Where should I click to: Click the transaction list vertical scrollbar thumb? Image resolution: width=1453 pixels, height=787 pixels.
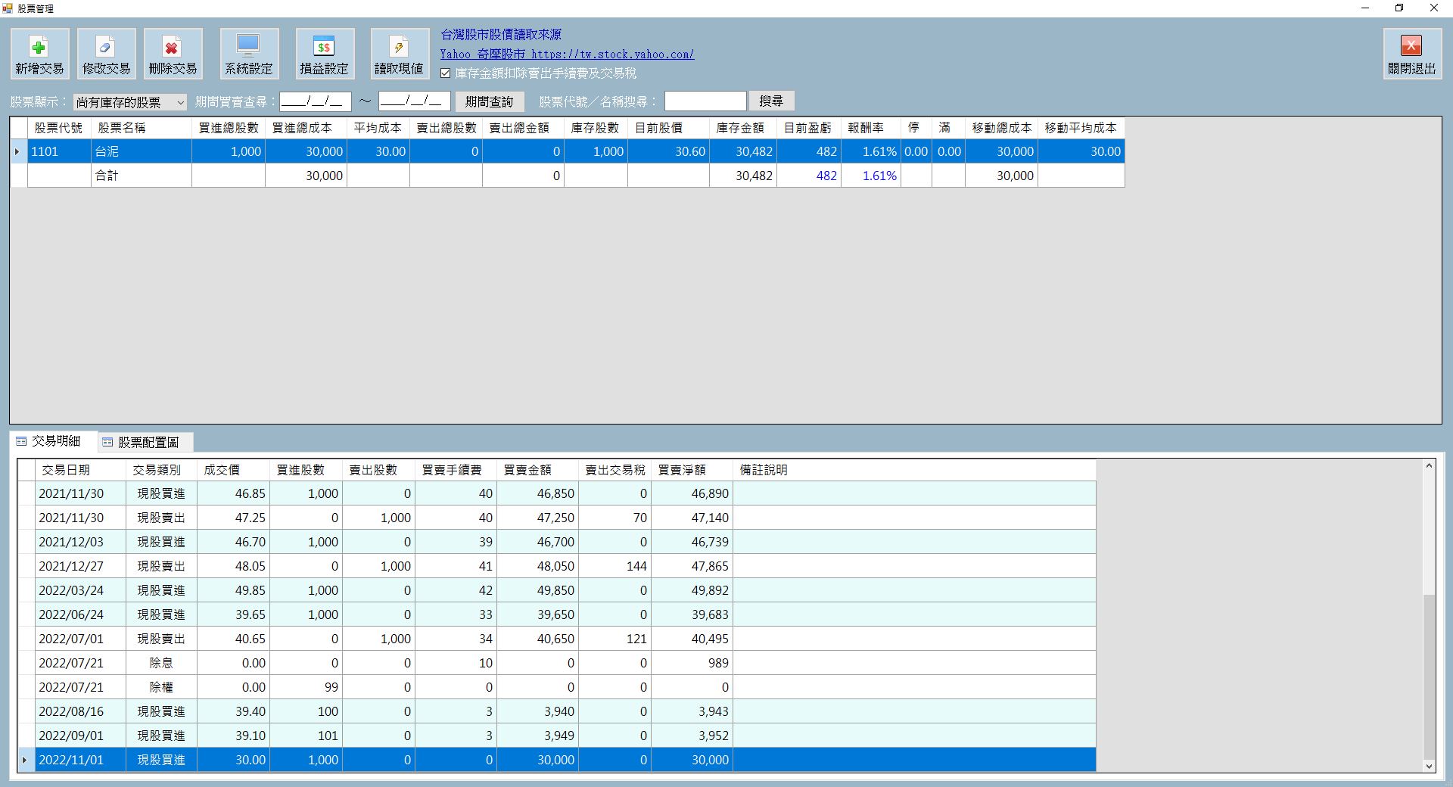(x=1429, y=676)
